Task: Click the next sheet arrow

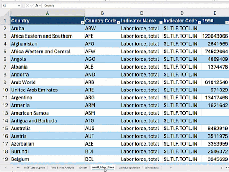Action: (12, 168)
